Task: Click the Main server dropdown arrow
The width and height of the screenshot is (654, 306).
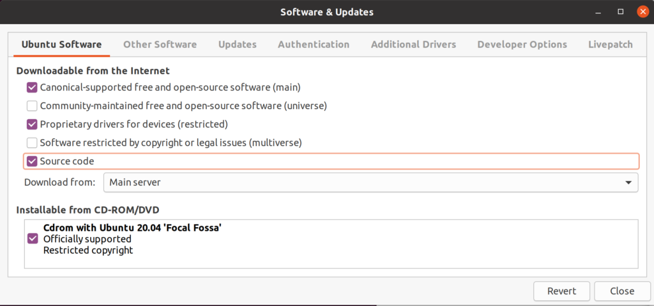Action: tap(627, 183)
